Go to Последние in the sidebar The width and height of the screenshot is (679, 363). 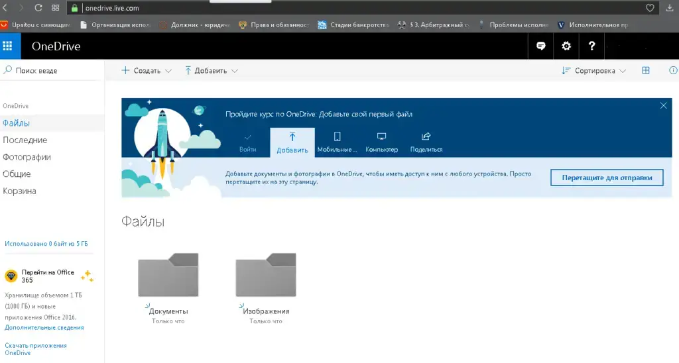pyautogui.click(x=25, y=140)
